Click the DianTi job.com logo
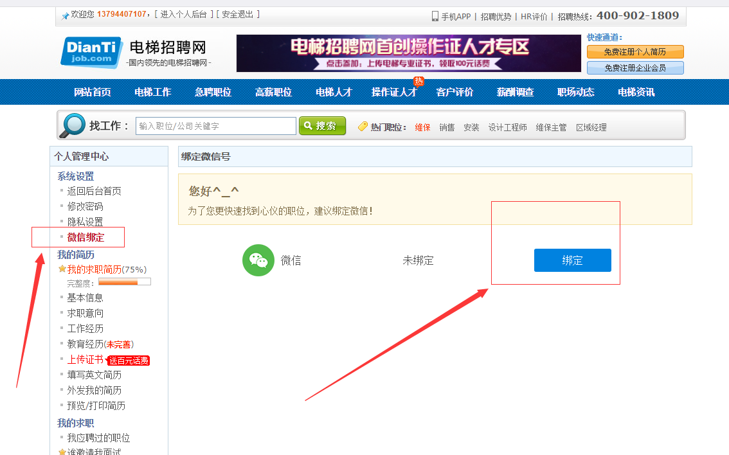 91,53
